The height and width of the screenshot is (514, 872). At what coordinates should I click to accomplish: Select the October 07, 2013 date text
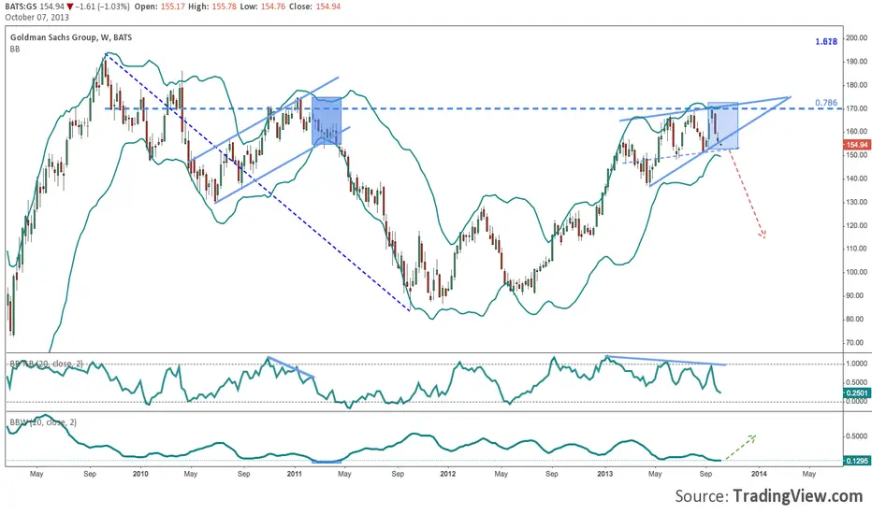pos(37,17)
